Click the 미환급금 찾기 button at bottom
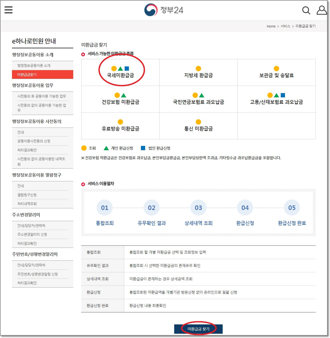 [x=198, y=329]
